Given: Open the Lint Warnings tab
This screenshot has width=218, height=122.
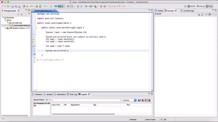Looking at the screenshot, I should point(187,11).
